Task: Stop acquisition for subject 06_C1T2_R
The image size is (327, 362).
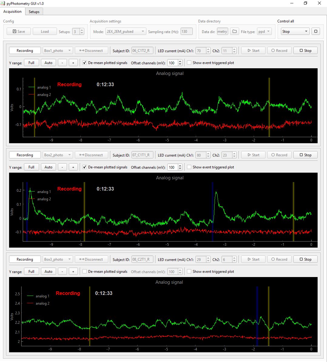Action: [305, 51]
